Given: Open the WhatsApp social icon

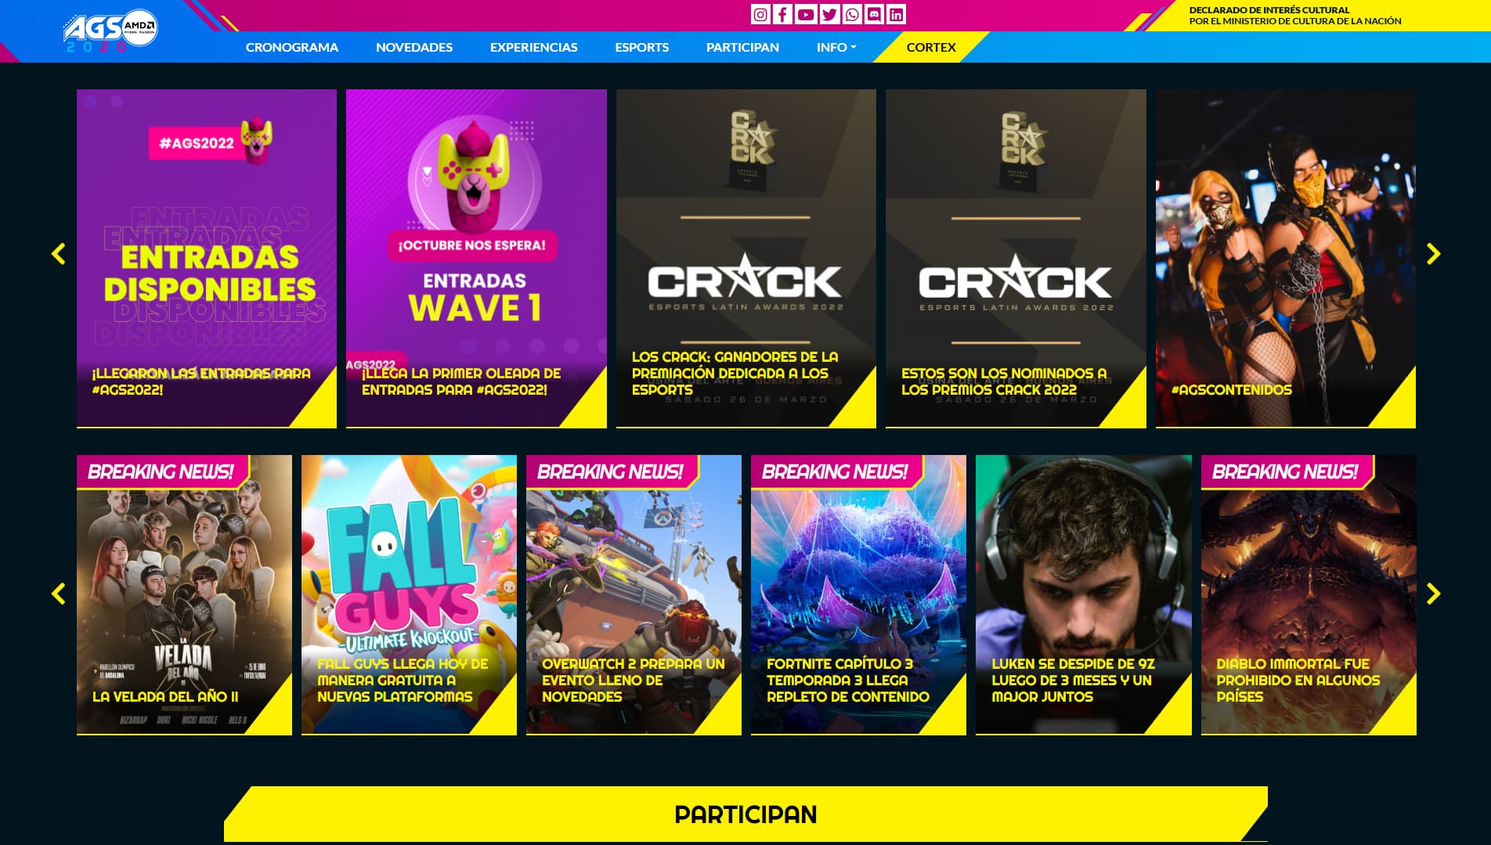Looking at the screenshot, I should tap(851, 14).
